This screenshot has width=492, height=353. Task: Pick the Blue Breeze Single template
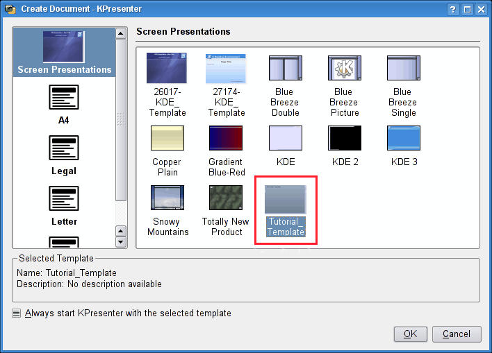pos(403,69)
